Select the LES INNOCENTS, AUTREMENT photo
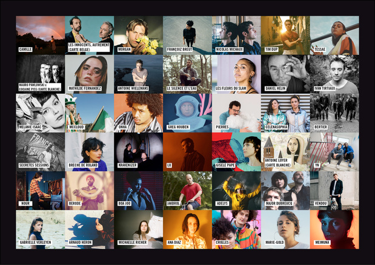This screenshot has height=265, width=375. click(x=90, y=35)
